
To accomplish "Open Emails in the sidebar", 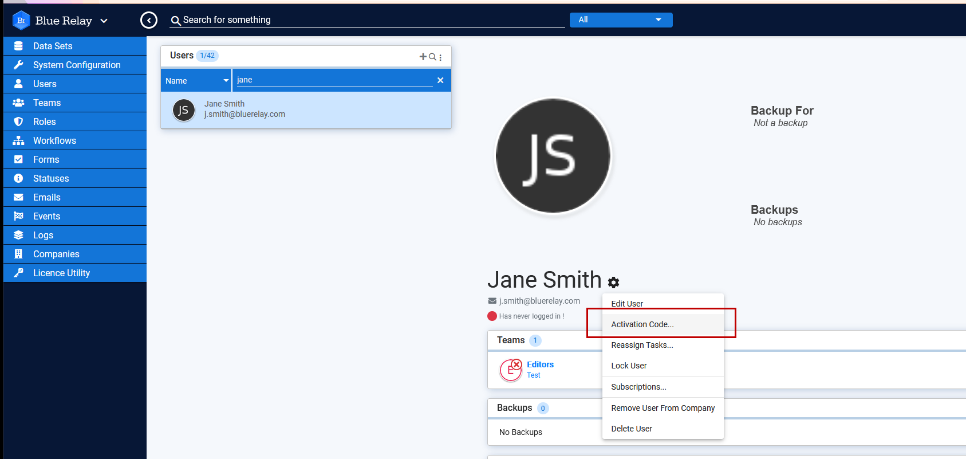I will click(x=75, y=197).
